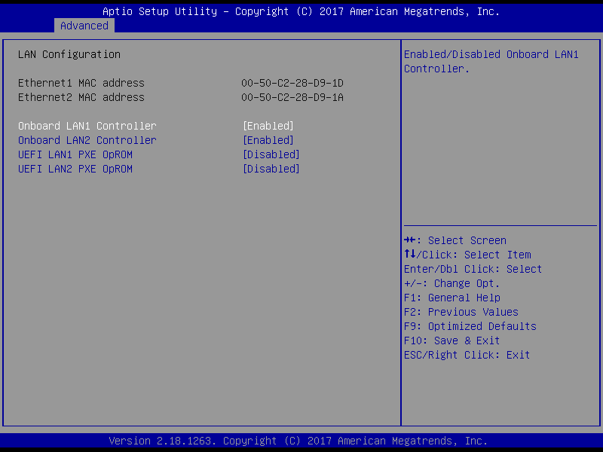Click the Select Screen arrows icon

click(x=410, y=240)
